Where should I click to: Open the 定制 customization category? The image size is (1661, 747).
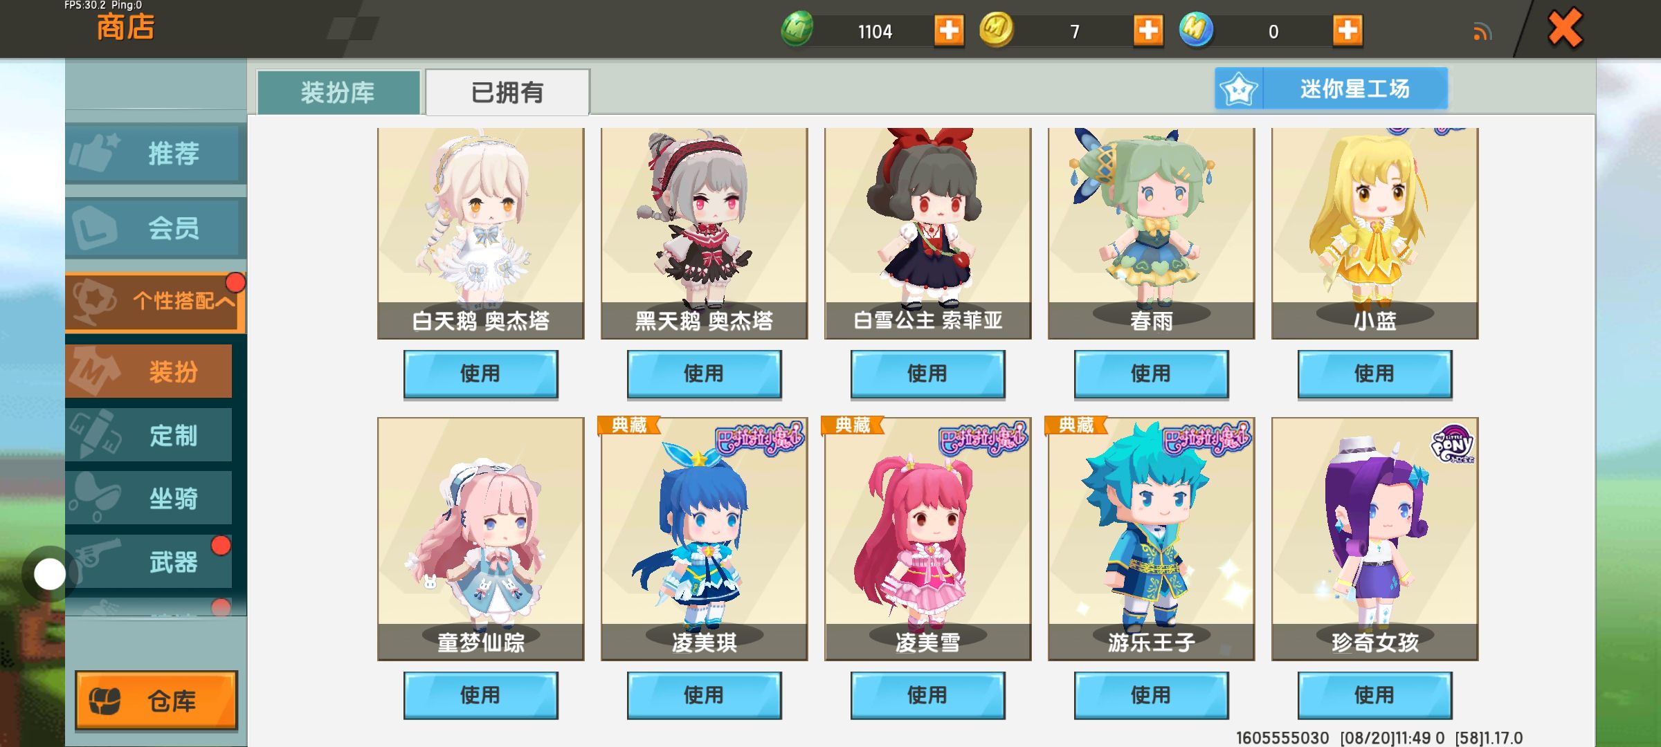tap(149, 435)
